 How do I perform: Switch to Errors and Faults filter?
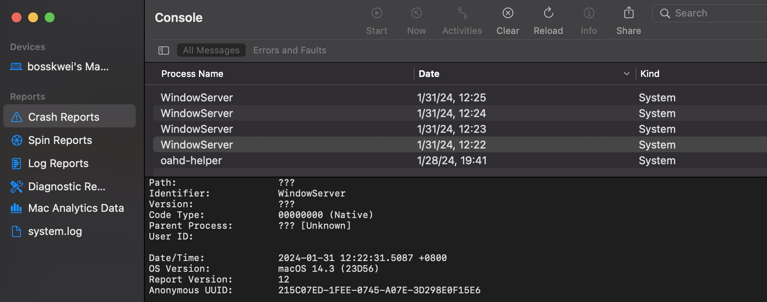tap(290, 50)
